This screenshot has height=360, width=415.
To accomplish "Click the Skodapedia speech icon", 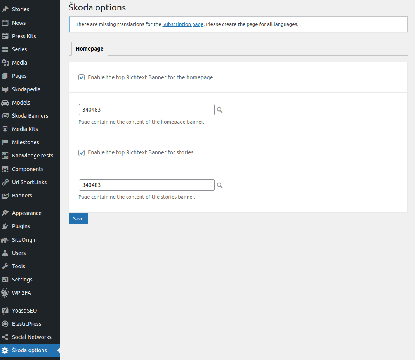I will pos(5,89).
